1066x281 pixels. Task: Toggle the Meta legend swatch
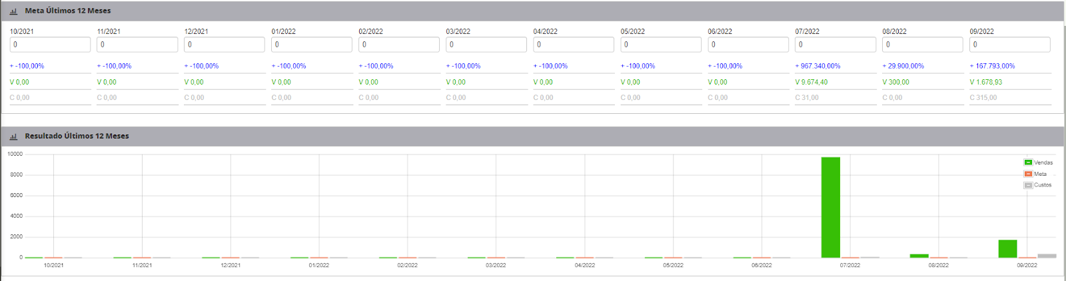tap(1028, 174)
